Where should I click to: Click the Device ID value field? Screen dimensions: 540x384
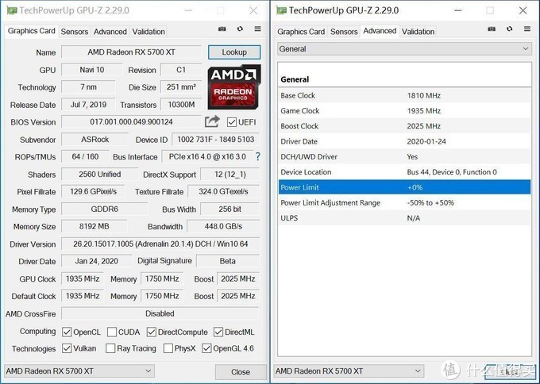(215, 140)
